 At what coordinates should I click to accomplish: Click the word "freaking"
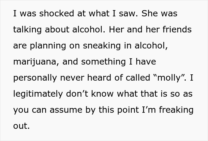point(176,110)
